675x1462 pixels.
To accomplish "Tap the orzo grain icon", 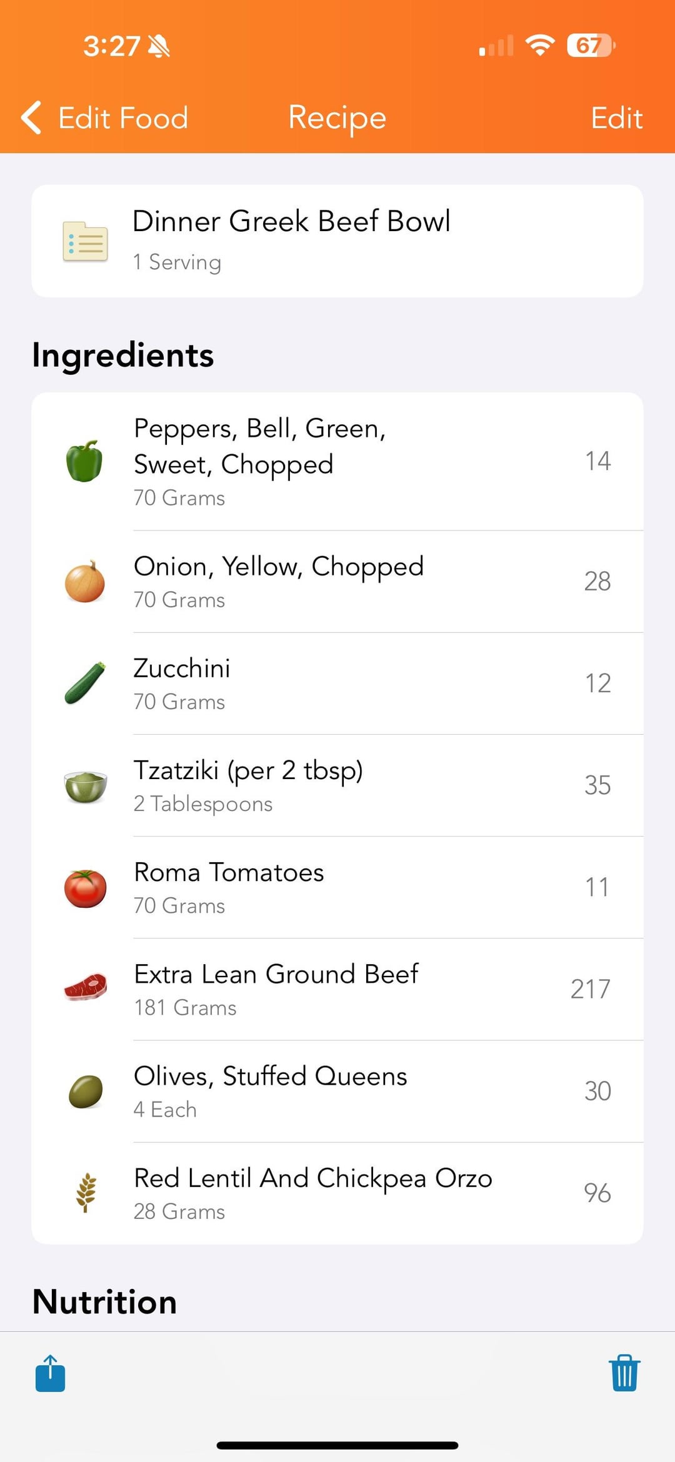I will coord(86,1193).
